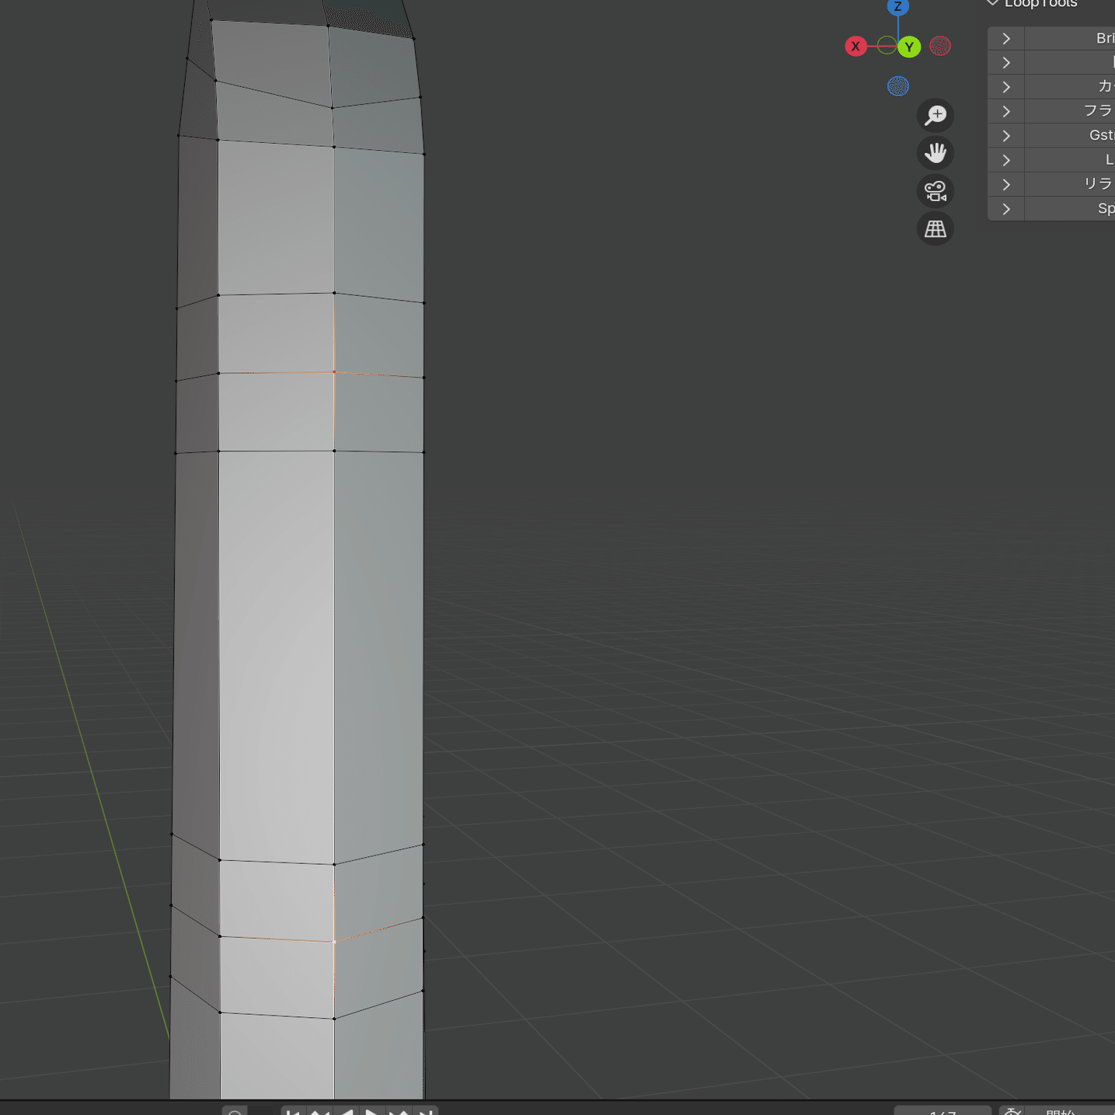This screenshot has width=1115, height=1115.
Task: Switch perspective/orthographic with the grid icon
Action: tap(936, 229)
